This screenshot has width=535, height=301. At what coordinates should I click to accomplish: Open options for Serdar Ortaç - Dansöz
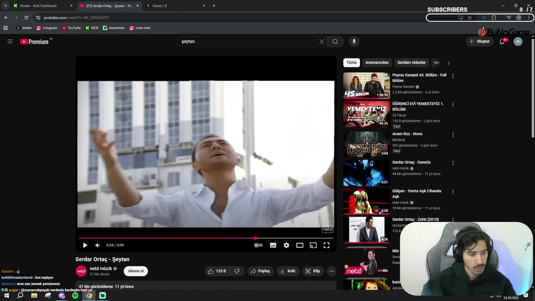tap(453, 163)
